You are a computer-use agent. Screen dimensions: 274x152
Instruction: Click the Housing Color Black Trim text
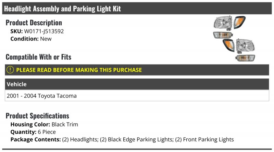[44, 124]
